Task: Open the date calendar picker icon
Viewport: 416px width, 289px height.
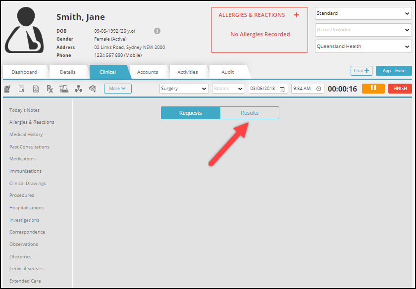Action: click(282, 89)
